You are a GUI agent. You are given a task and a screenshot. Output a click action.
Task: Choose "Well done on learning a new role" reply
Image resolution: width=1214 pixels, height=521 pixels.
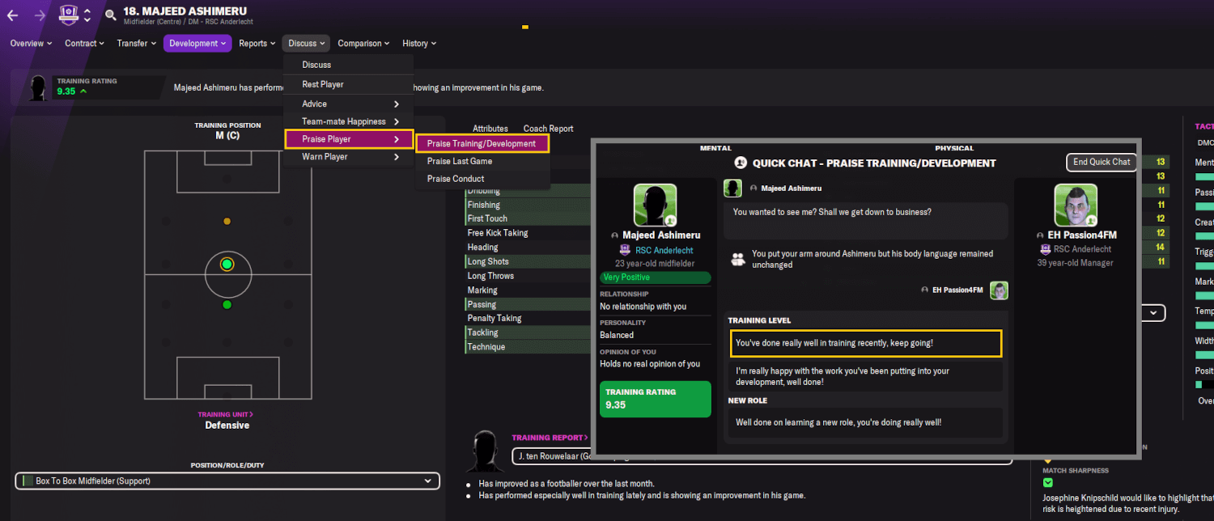coord(865,422)
